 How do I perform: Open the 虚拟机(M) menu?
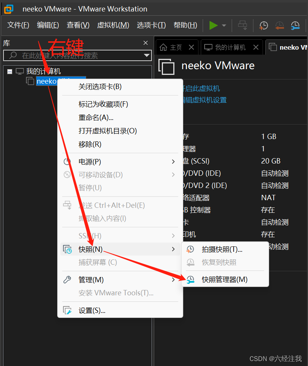coord(113,25)
